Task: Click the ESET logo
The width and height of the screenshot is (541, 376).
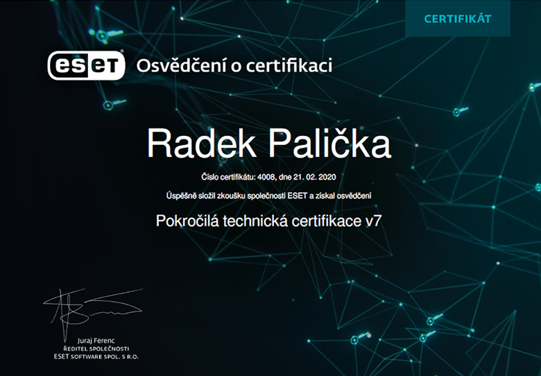Action: [x=86, y=65]
